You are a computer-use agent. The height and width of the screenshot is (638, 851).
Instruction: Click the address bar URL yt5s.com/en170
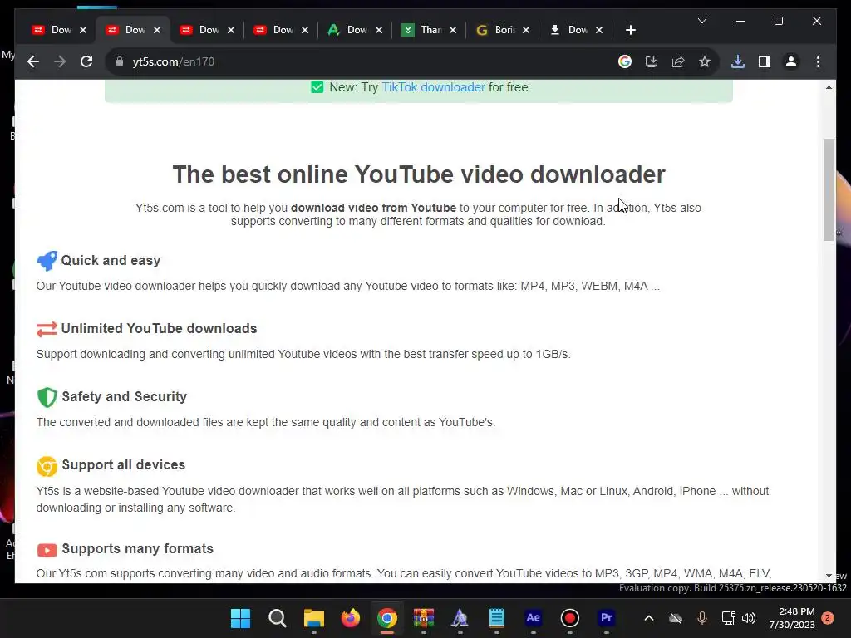[x=174, y=61]
